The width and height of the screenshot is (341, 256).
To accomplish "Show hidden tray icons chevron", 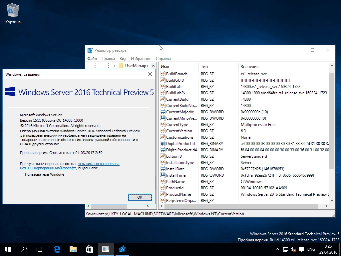I will click(x=277, y=249).
